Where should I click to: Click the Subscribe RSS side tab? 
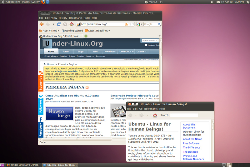coord(41,81)
